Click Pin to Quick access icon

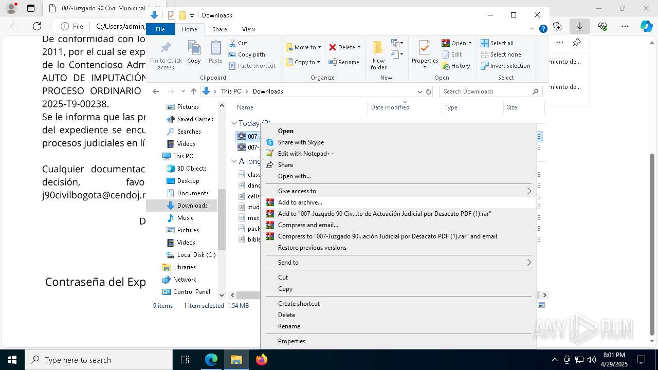(x=166, y=55)
